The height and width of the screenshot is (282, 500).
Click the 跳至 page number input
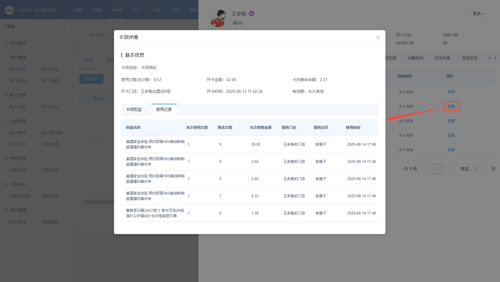479,169
